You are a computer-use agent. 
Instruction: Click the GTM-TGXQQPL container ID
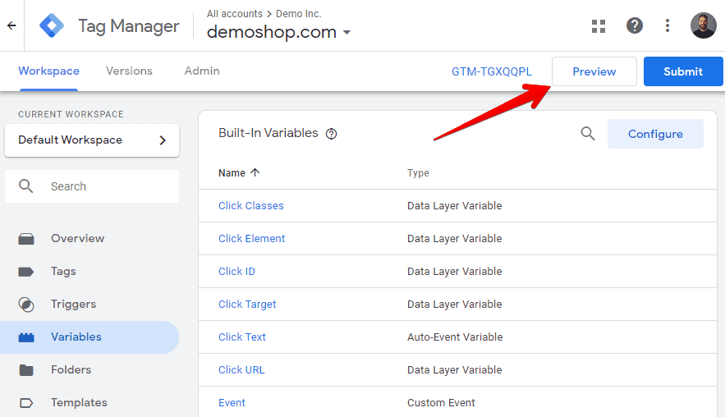tap(492, 71)
